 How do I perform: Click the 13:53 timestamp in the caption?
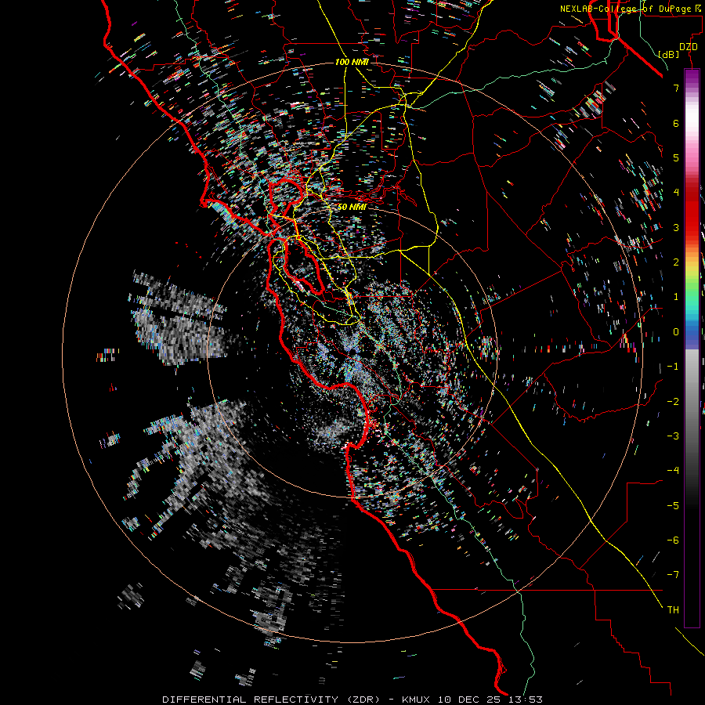526,700
